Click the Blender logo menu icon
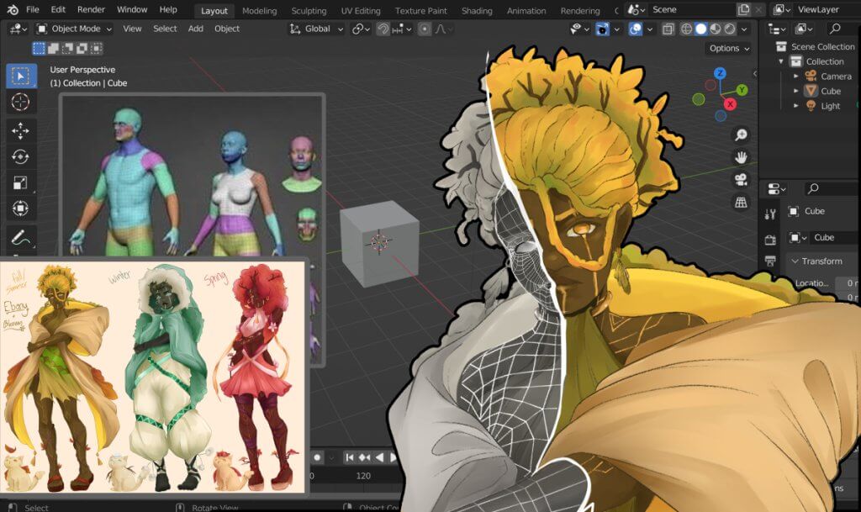This screenshot has height=512, width=861. (13, 9)
